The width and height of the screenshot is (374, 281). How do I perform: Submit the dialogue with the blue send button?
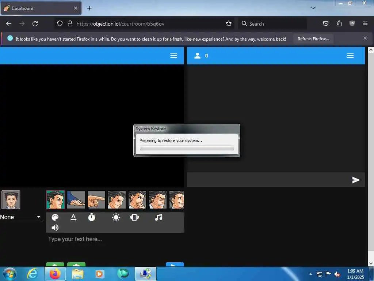[175, 265]
